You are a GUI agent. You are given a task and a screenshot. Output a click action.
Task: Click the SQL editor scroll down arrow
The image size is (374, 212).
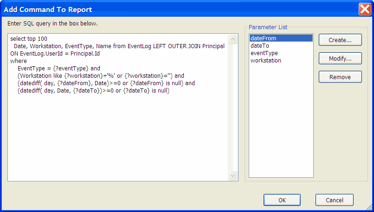point(233,175)
